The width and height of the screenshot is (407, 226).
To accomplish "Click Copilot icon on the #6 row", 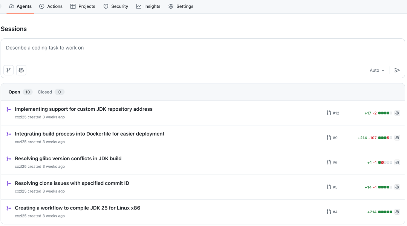I will pyautogui.click(x=397, y=163).
